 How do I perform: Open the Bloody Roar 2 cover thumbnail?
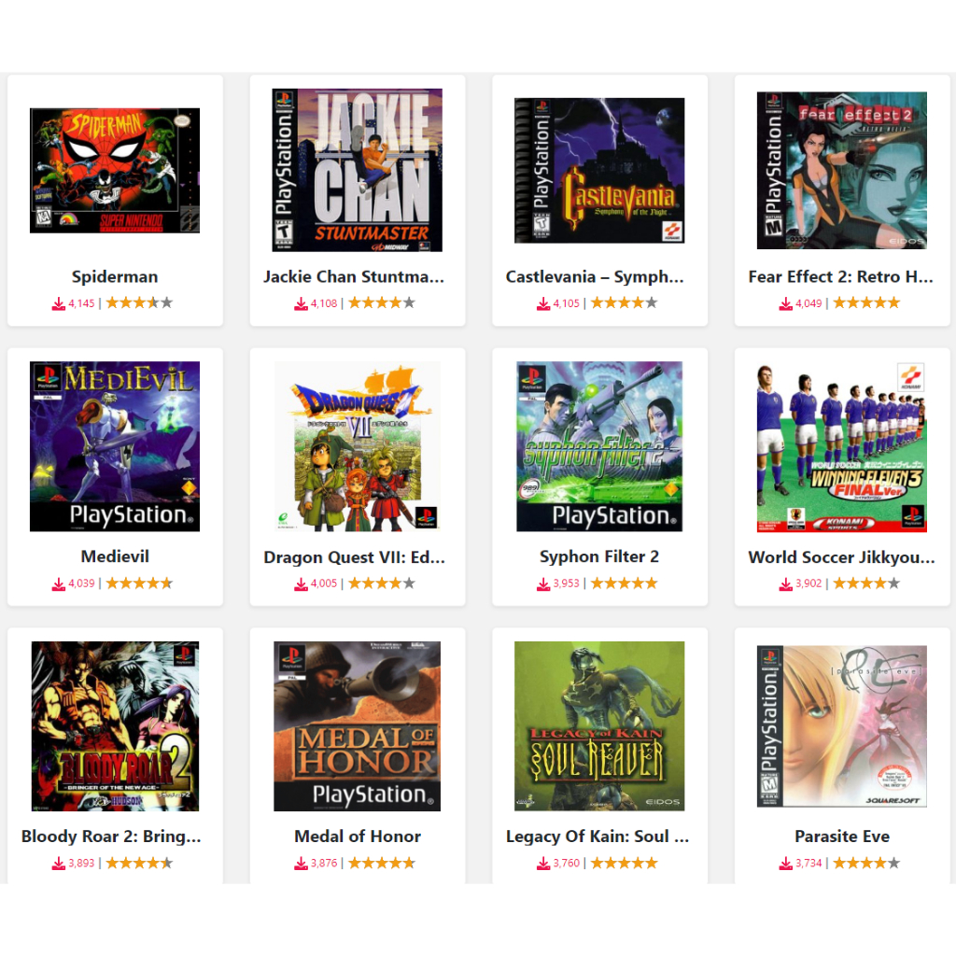[x=115, y=726]
